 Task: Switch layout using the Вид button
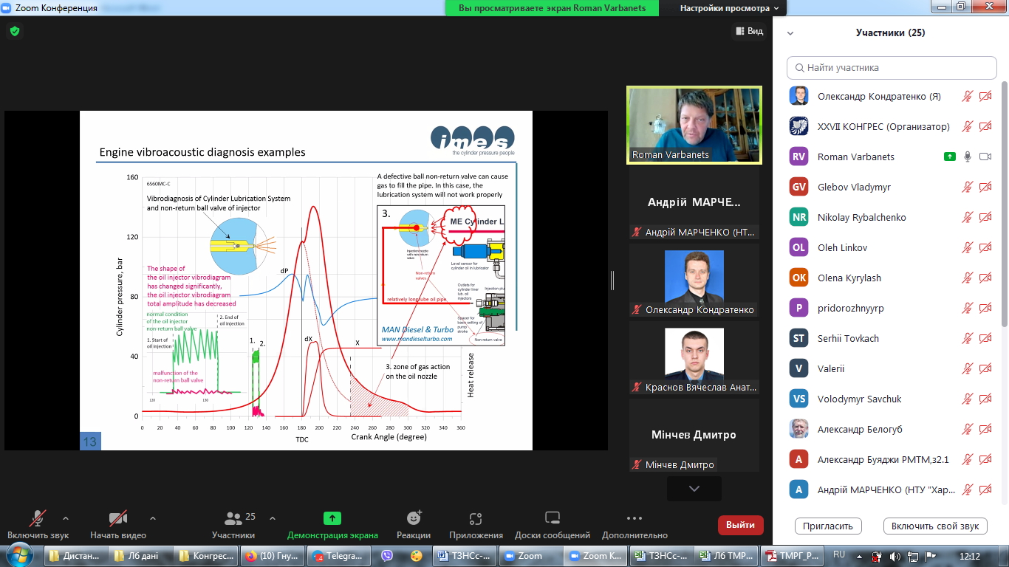point(749,31)
